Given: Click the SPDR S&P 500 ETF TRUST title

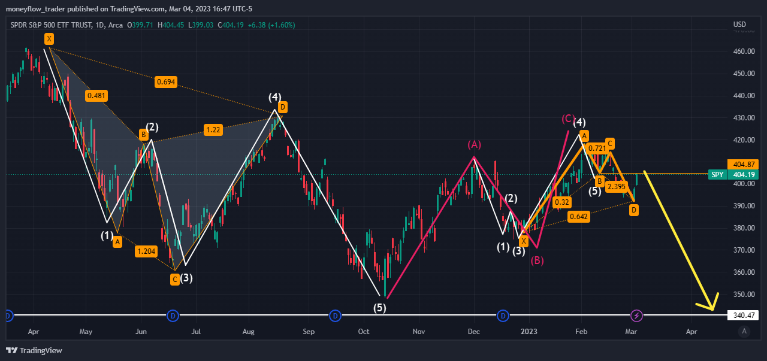Looking at the screenshot, I should [51, 25].
